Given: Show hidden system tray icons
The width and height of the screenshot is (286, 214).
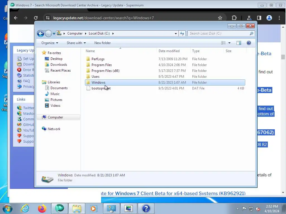Looking at the screenshot, I should pyautogui.click(x=237, y=209).
